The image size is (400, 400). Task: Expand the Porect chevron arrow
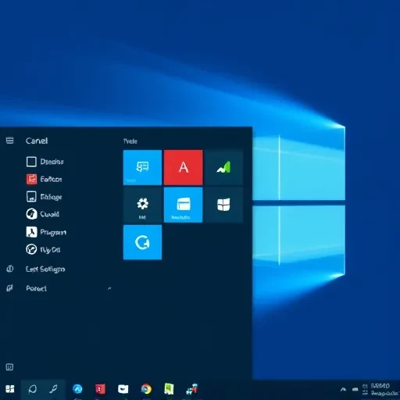pos(109,288)
